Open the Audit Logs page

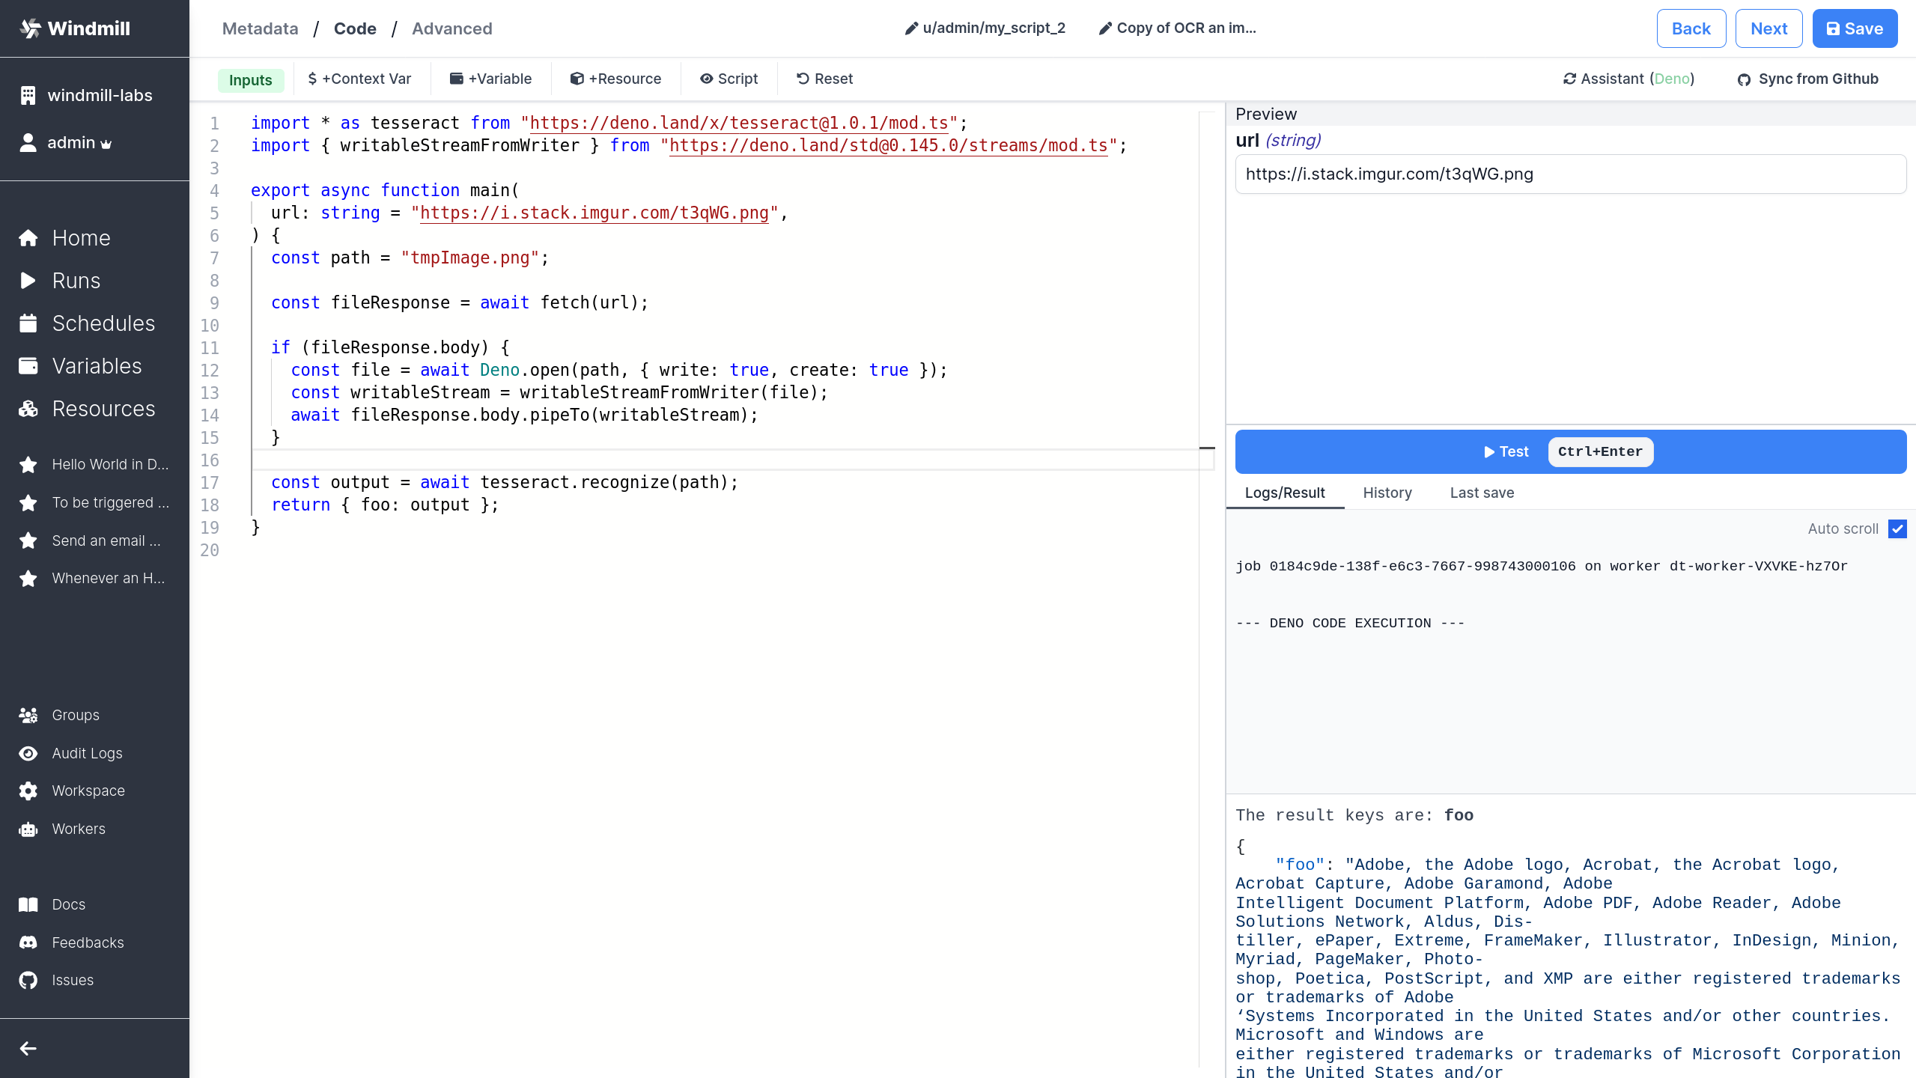86,753
